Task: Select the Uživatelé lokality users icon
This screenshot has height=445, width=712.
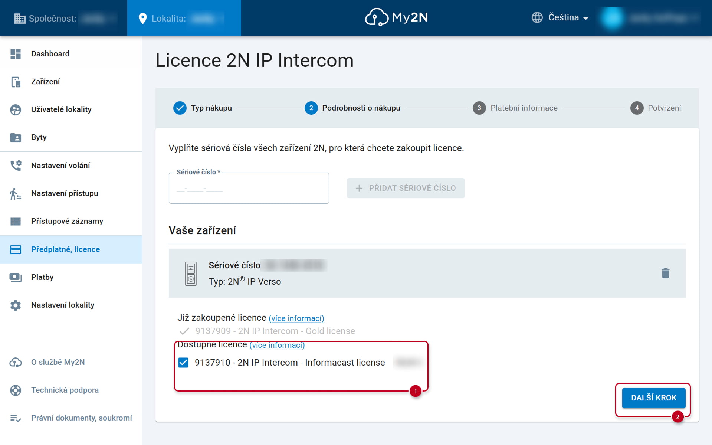Action: pos(16,109)
